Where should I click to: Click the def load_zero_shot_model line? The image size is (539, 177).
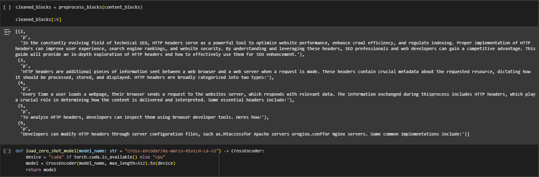(x=140, y=151)
